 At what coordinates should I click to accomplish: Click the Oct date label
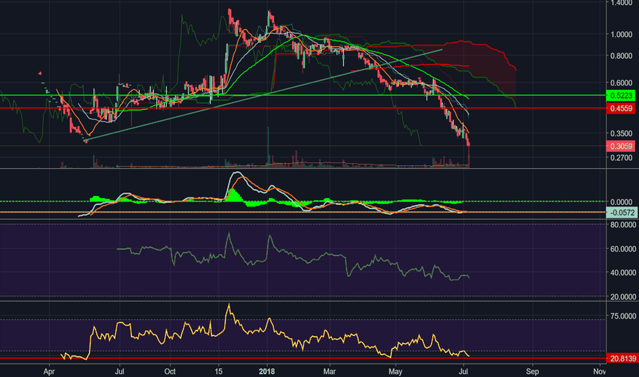click(x=170, y=372)
